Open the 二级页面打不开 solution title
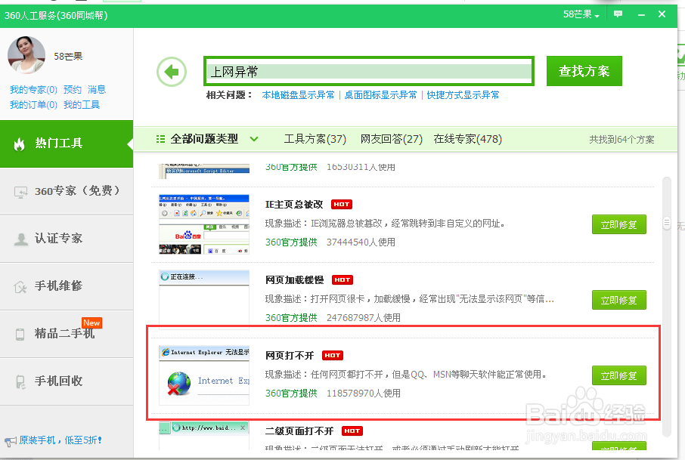Image resolution: width=685 pixels, height=460 pixels. pyautogui.click(x=299, y=431)
